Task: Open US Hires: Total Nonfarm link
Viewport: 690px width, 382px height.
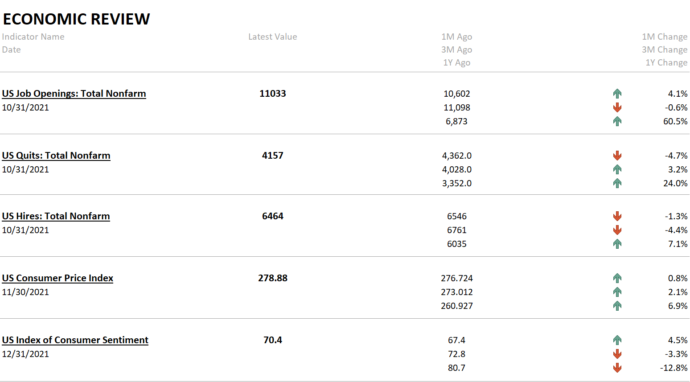Action: click(x=56, y=216)
